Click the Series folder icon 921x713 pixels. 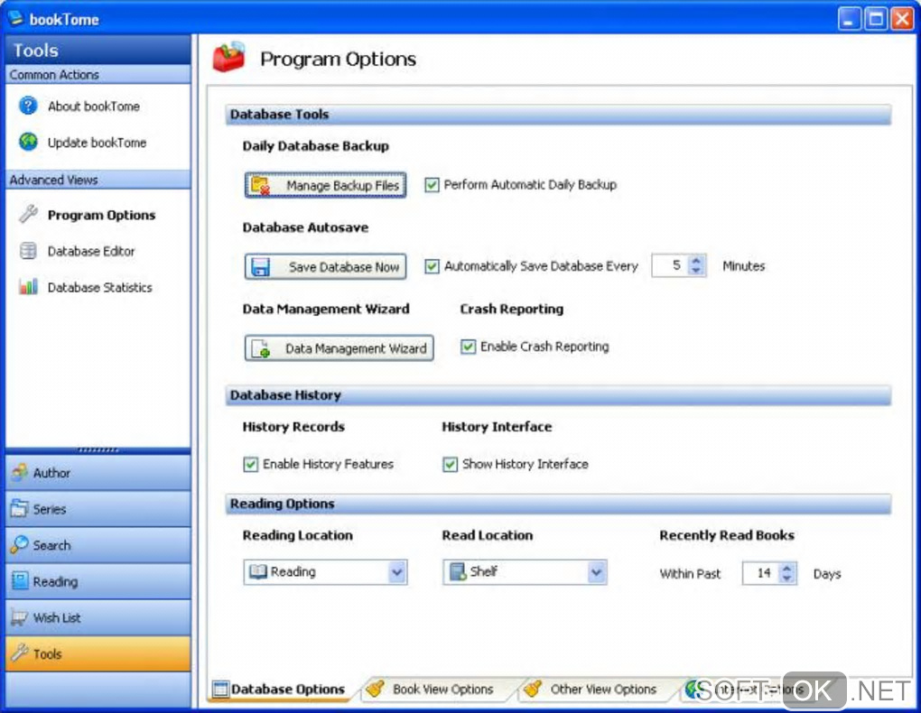tap(19, 509)
